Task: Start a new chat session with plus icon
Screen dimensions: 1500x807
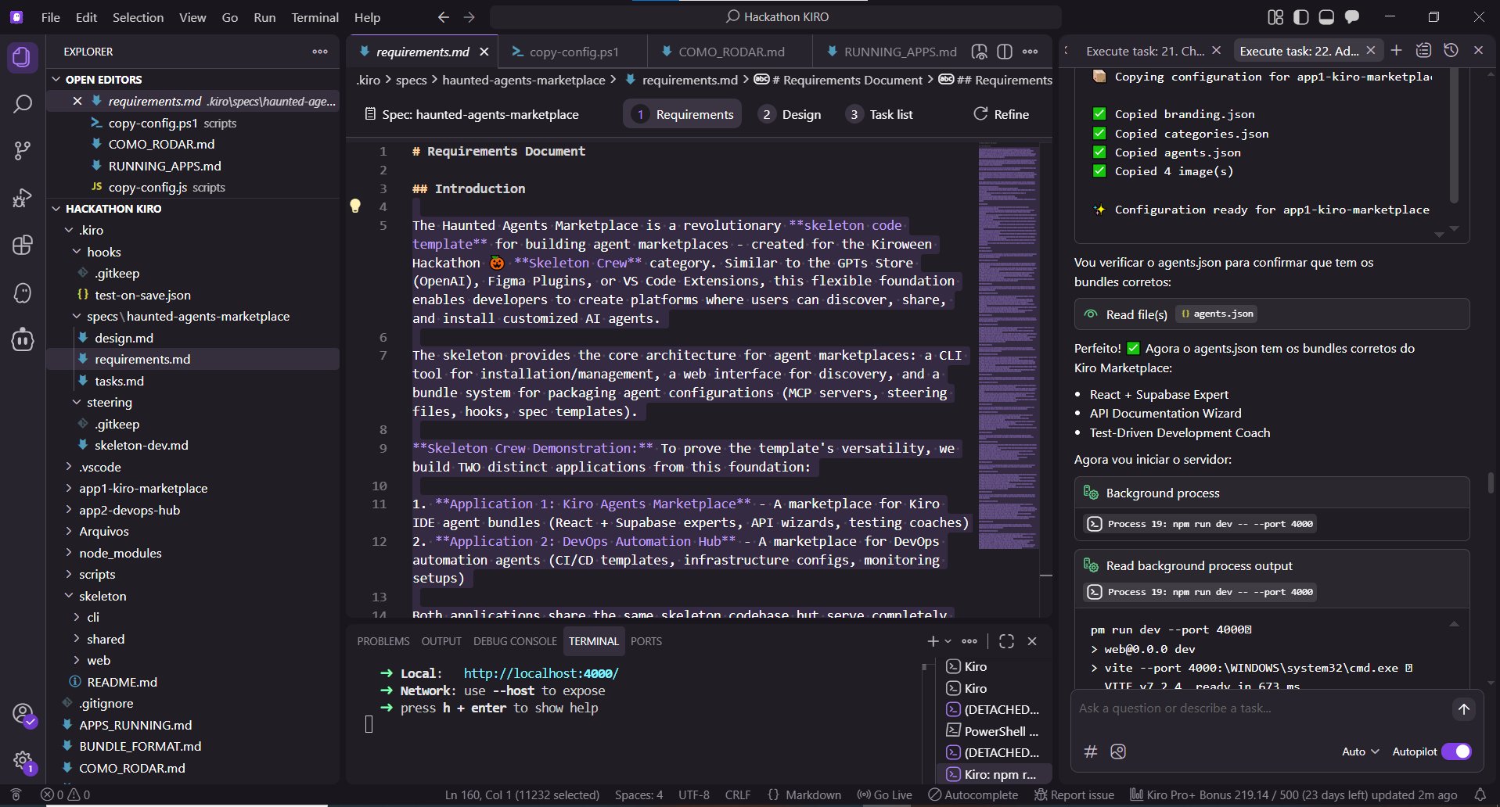Action: point(1397,51)
